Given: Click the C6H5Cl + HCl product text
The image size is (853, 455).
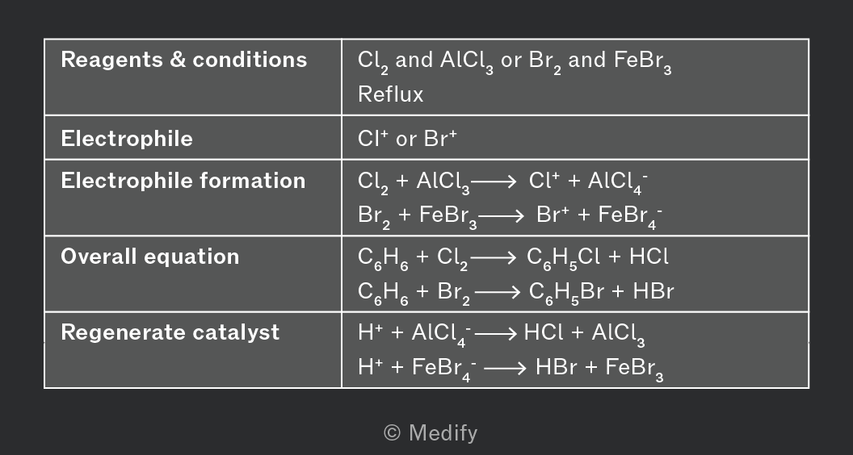Looking at the screenshot, I should click(x=597, y=259).
